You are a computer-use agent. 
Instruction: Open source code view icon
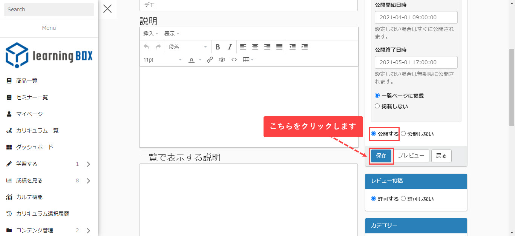[x=234, y=60]
